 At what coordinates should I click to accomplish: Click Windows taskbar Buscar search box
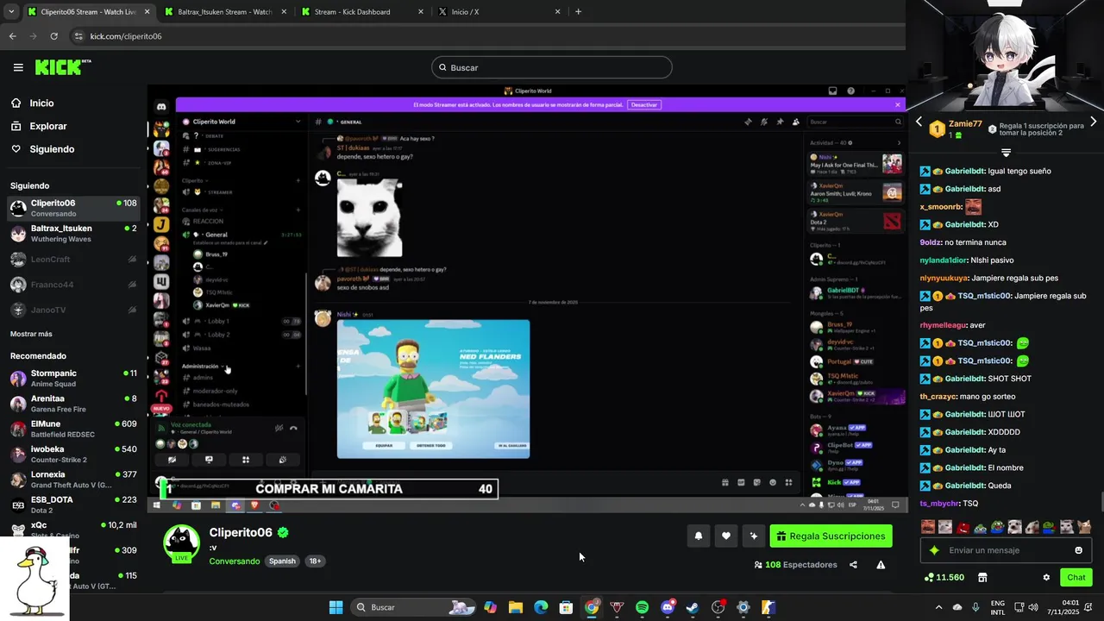click(x=414, y=607)
